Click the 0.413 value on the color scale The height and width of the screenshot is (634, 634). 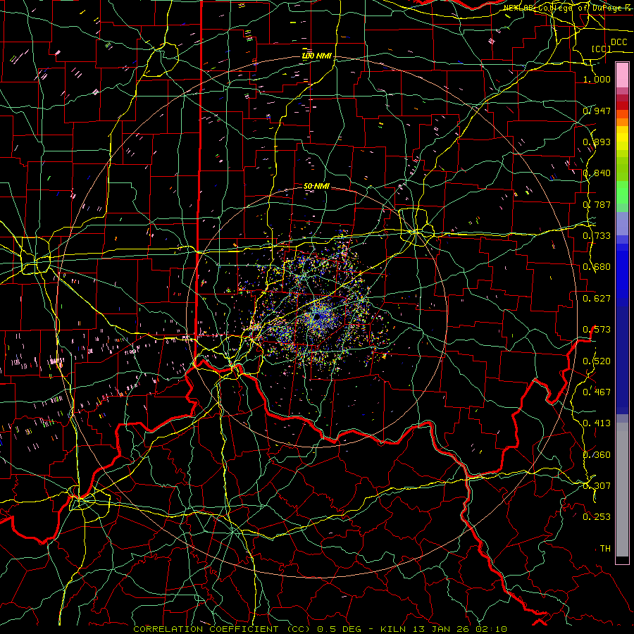click(x=597, y=423)
